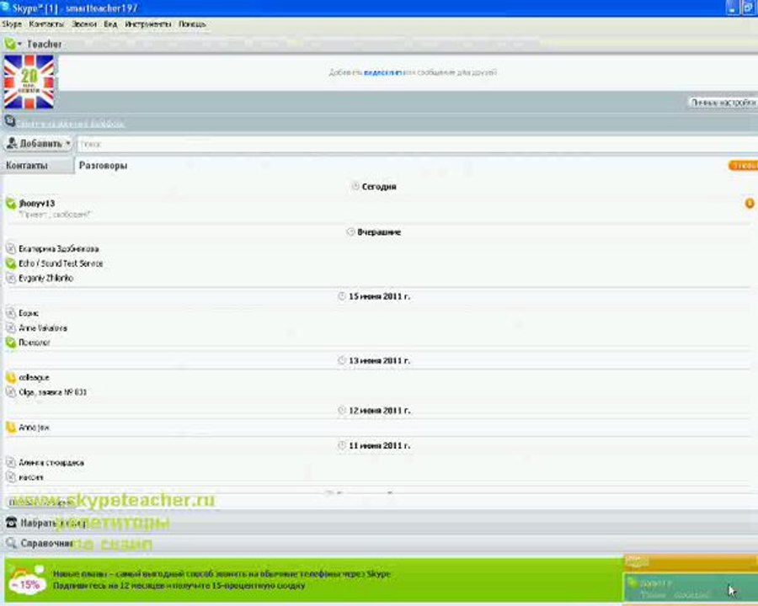Click the British flag profile picture

tap(29, 82)
